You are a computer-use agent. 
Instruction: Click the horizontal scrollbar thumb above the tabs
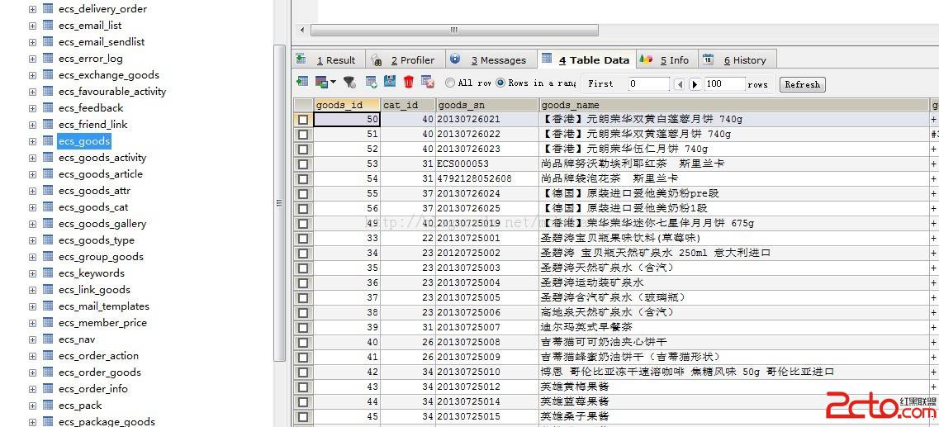tap(454, 30)
